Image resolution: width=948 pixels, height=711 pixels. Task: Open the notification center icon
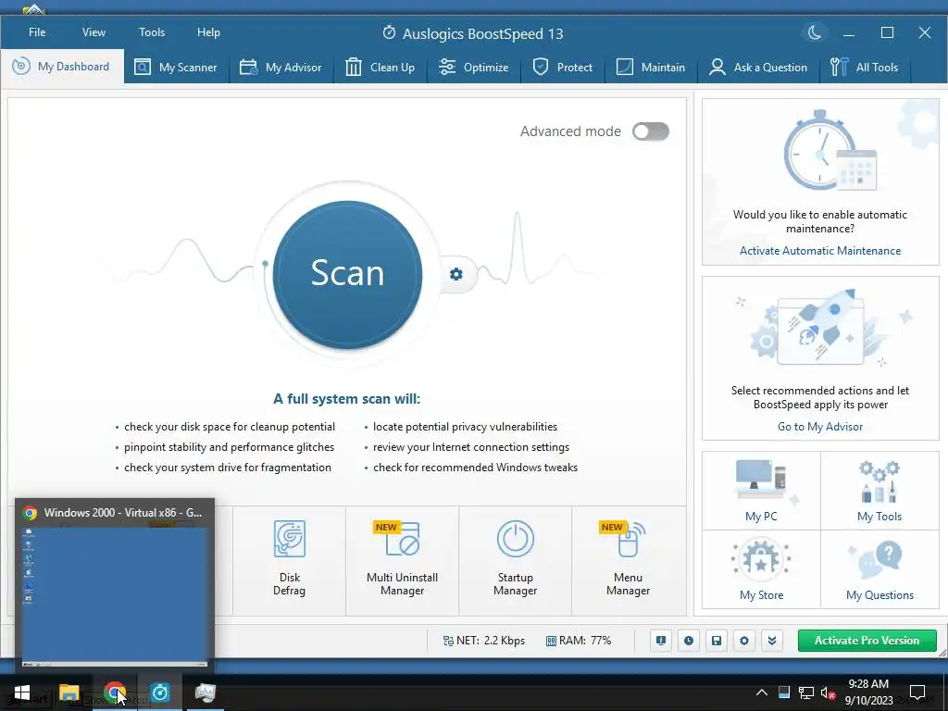coord(917,692)
